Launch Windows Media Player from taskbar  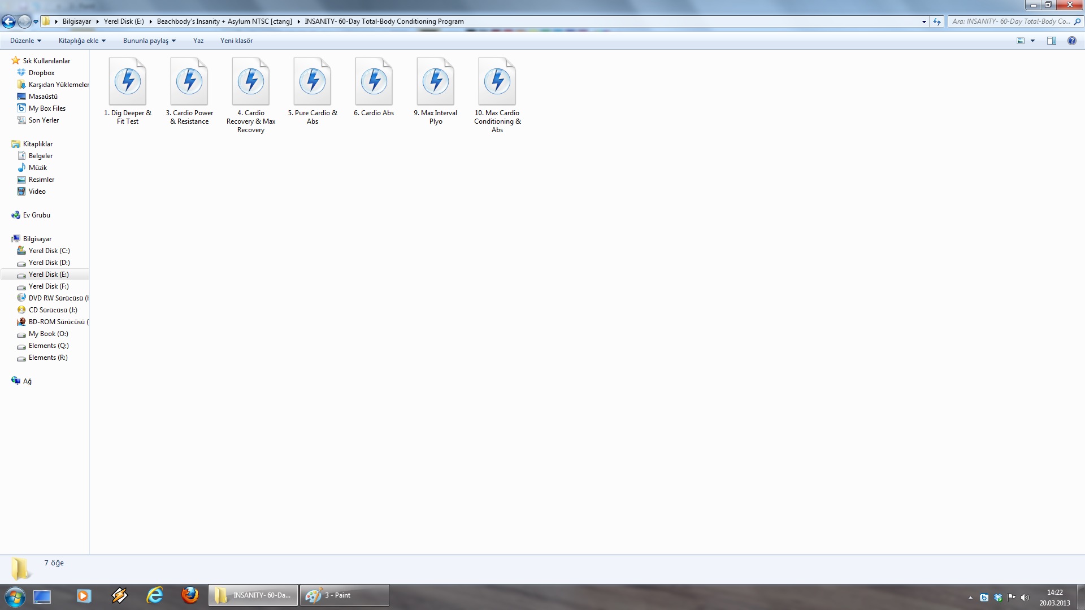coord(84,596)
